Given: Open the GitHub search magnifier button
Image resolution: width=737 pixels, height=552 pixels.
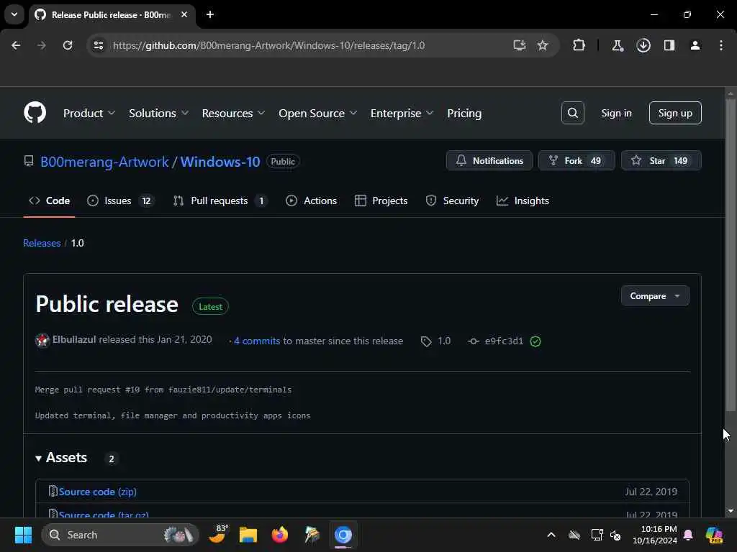Looking at the screenshot, I should [x=572, y=113].
